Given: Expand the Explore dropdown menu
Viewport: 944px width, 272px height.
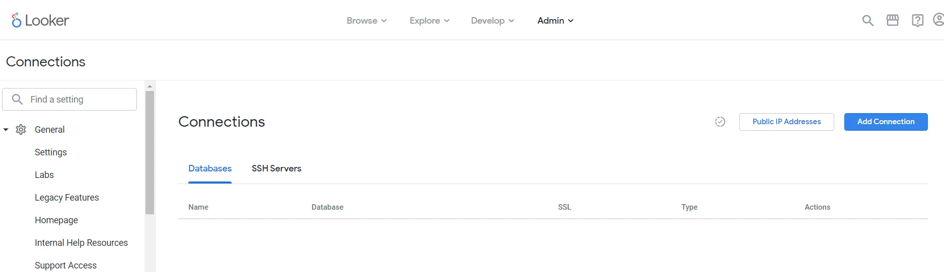Looking at the screenshot, I should pos(429,21).
